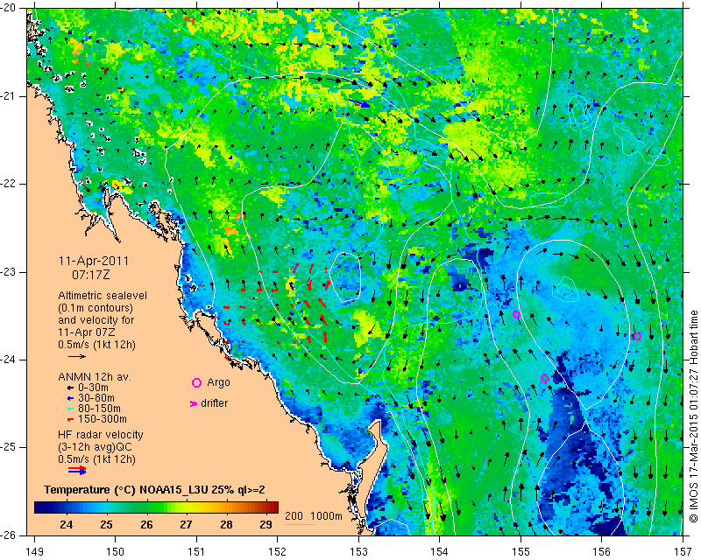The width and height of the screenshot is (701, 560).
Task: Click the "Altimetric sealevel" legend line
Action: tap(103, 296)
